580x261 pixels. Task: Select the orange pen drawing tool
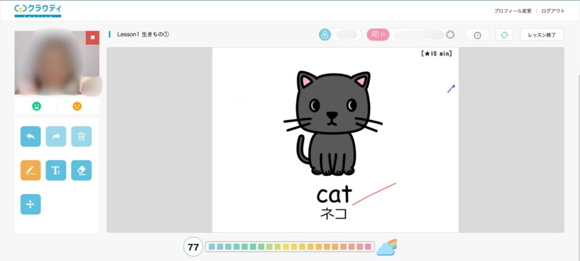pos(31,170)
